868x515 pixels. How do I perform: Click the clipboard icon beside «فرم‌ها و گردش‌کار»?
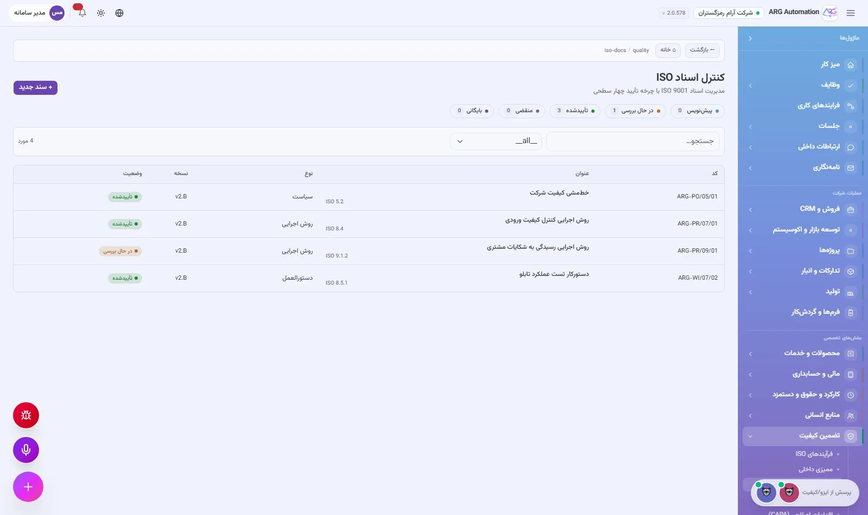click(851, 313)
